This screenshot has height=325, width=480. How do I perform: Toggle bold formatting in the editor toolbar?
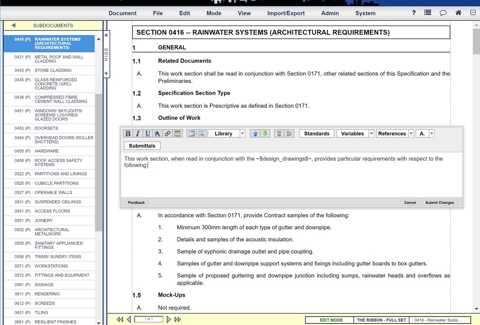coord(128,134)
